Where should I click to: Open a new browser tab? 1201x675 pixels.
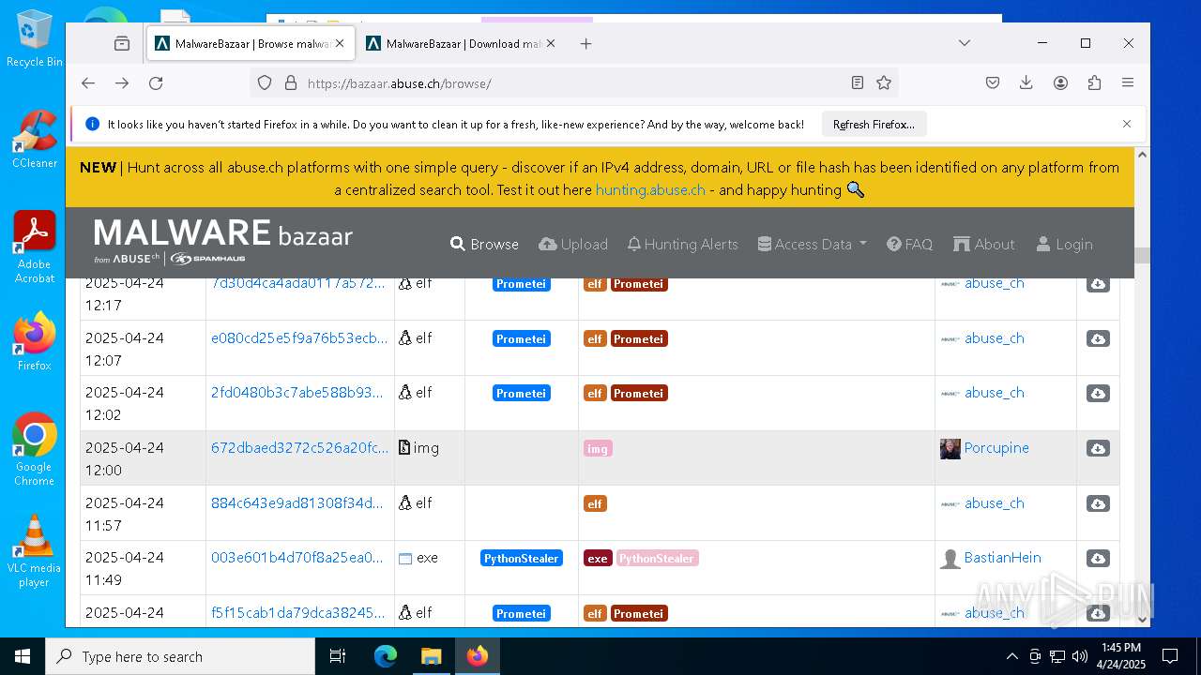(585, 43)
